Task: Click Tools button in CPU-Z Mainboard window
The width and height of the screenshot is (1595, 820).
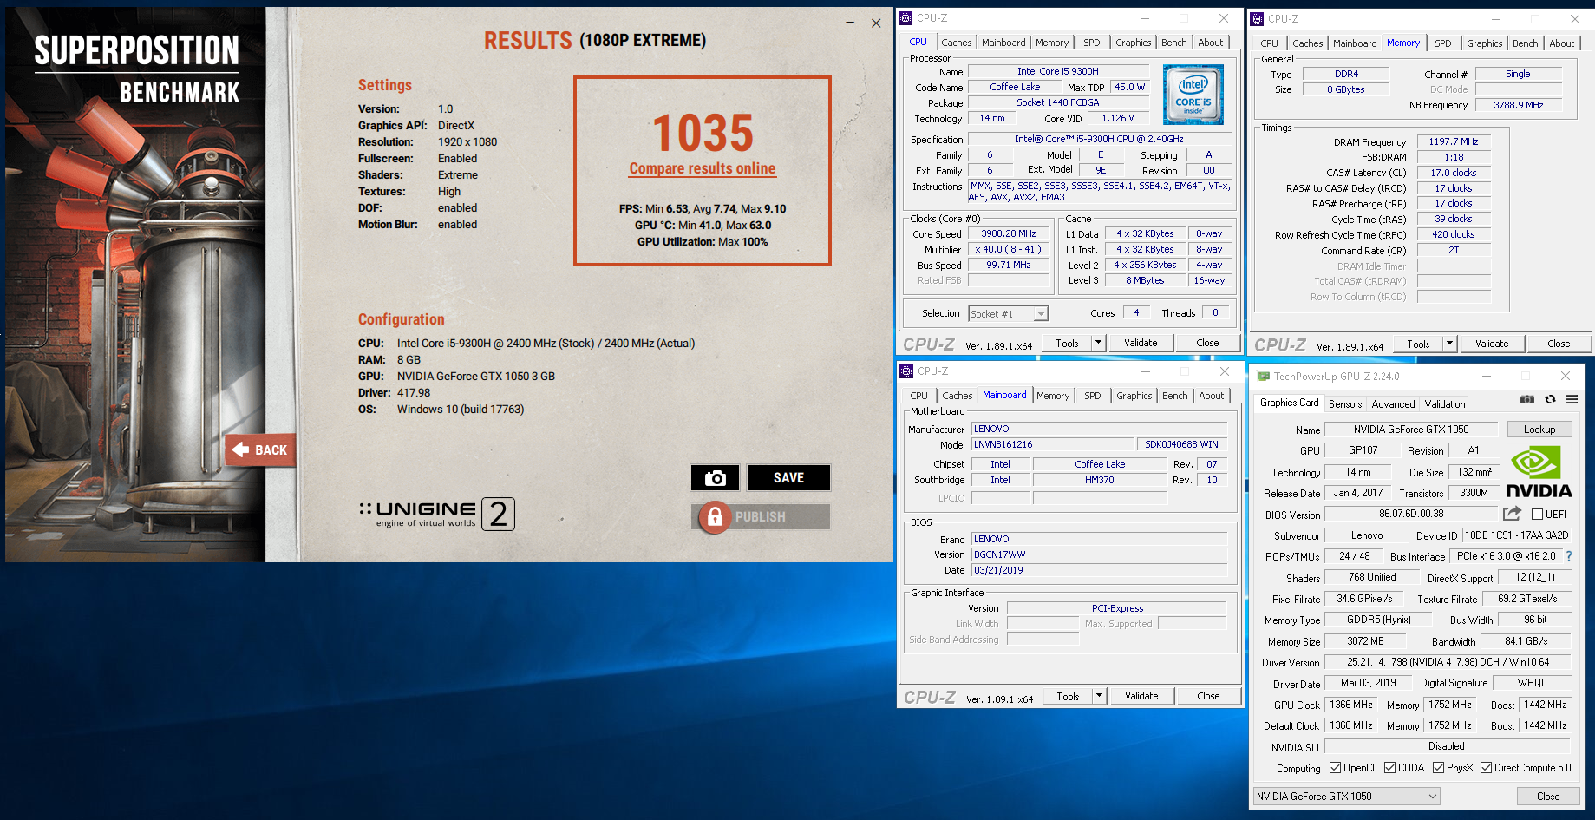Action: tap(1068, 696)
